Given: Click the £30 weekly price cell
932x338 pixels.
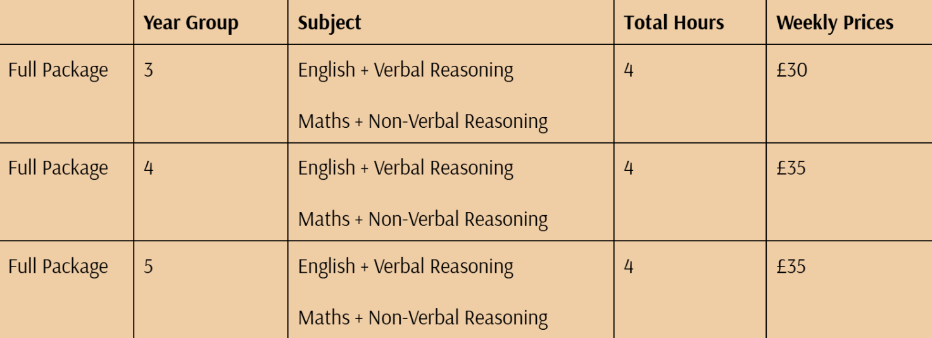Looking at the screenshot, I should pos(791,70).
